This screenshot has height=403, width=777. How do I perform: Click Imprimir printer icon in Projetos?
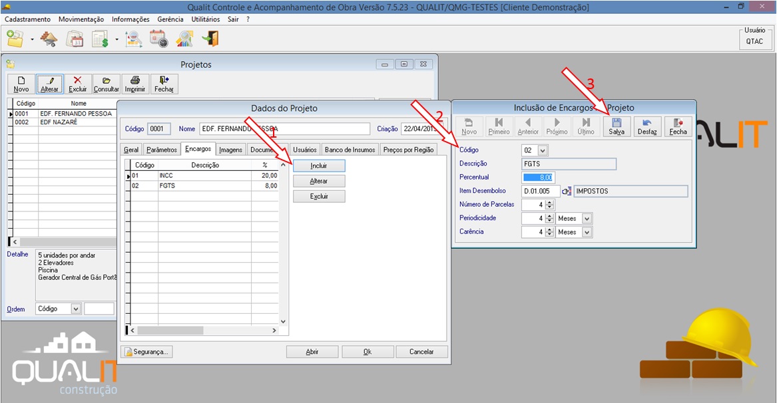[134, 84]
